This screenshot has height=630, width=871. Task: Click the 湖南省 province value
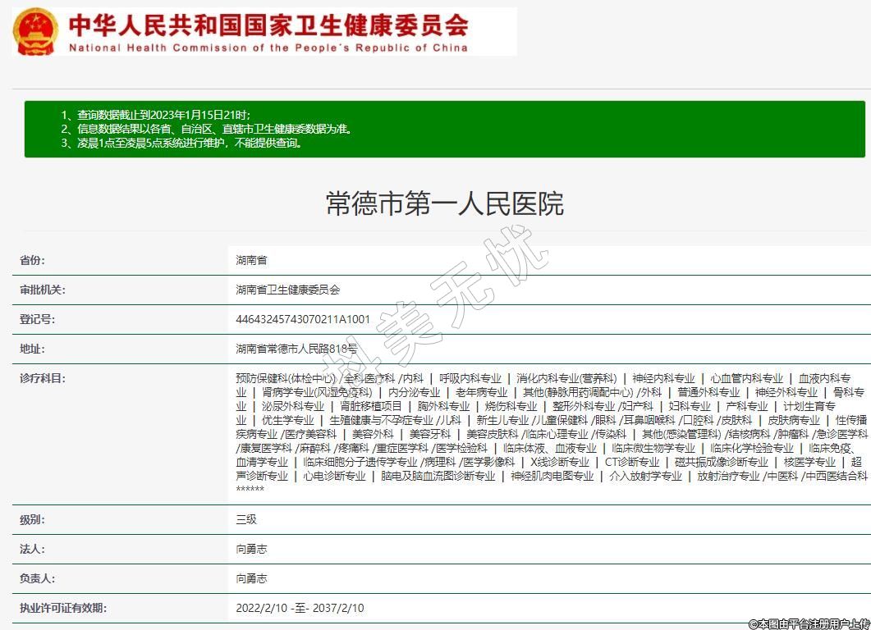pos(251,260)
